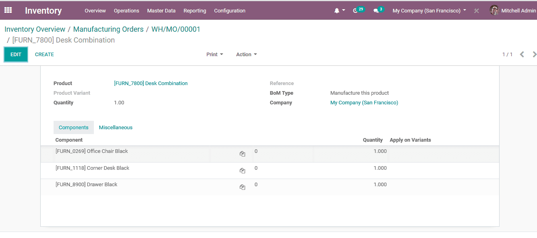Open the Configuration menu
537x238 pixels.
[230, 11]
